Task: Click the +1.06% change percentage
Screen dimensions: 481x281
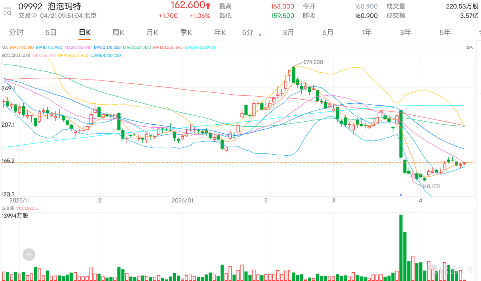Action: click(x=200, y=16)
